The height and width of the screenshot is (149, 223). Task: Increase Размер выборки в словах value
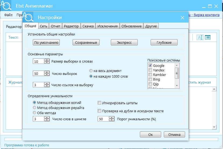coord(47,60)
